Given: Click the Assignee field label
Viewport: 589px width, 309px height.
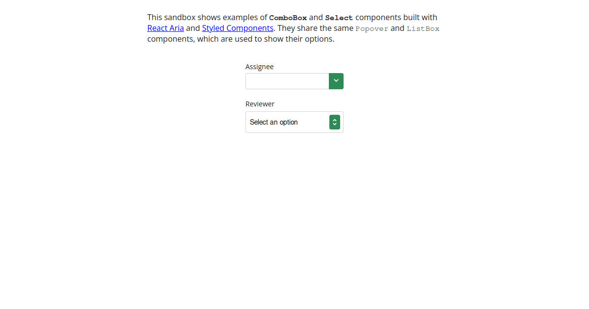Looking at the screenshot, I should (x=260, y=67).
